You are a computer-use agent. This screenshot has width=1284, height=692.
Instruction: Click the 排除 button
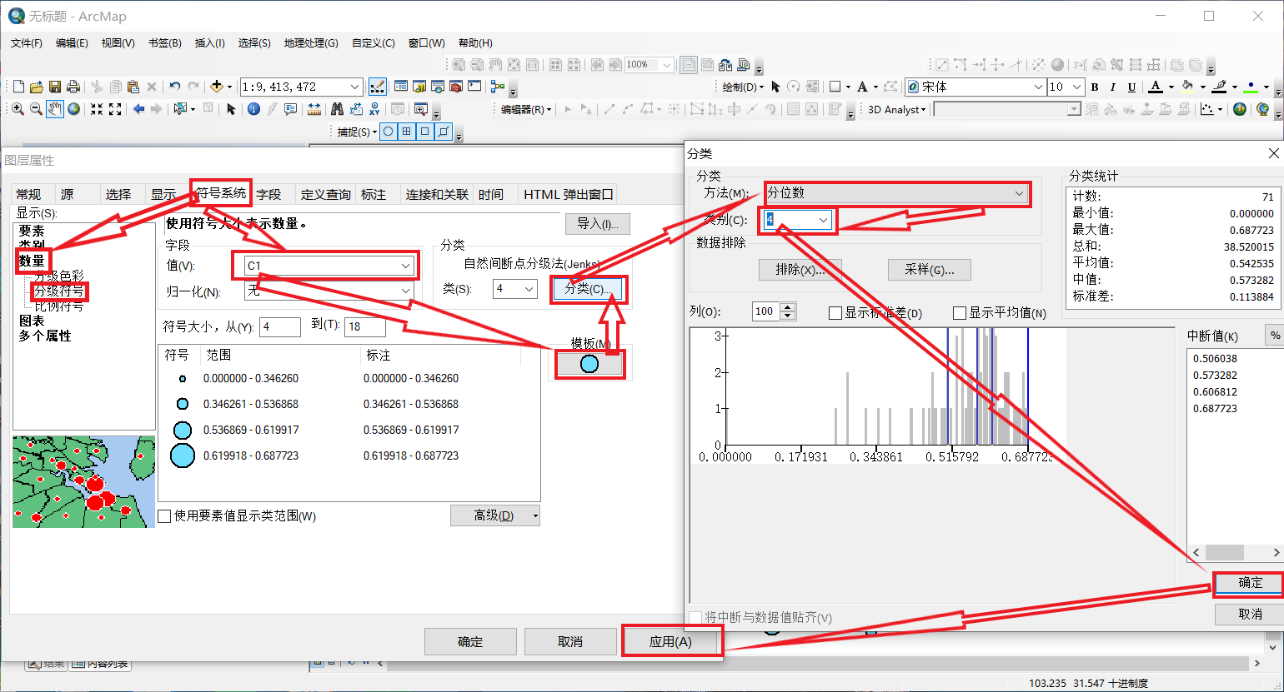click(x=800, y=270)
